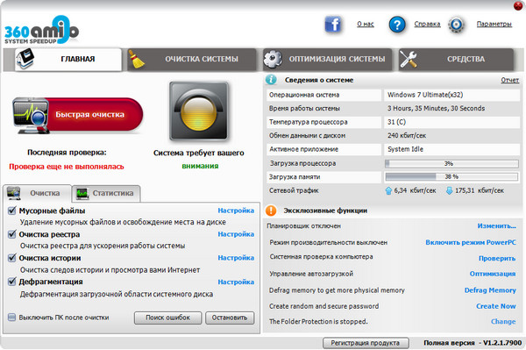
Task: Click the 360Amigo System Speedup logo
Action: (x=41, y=30)
